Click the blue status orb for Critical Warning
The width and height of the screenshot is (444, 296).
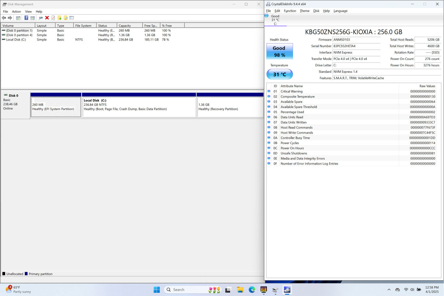[x=269, y=91]
